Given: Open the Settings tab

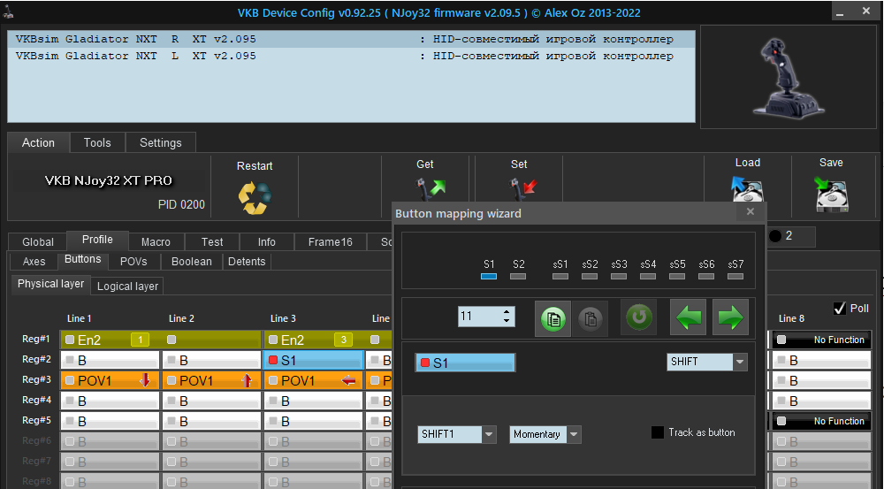Looking at the screenshot, I should point(161,142).
